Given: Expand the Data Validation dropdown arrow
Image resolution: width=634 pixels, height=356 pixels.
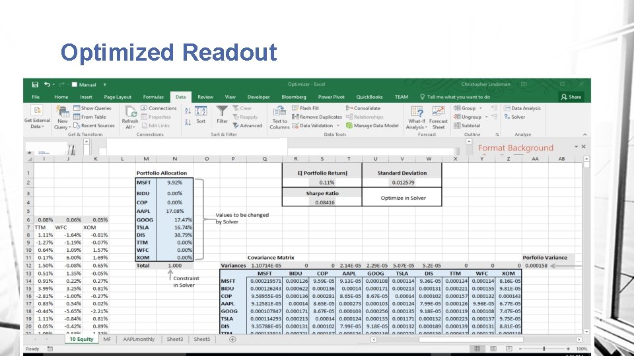Looking at the screenshot, I should pos(338,125).
